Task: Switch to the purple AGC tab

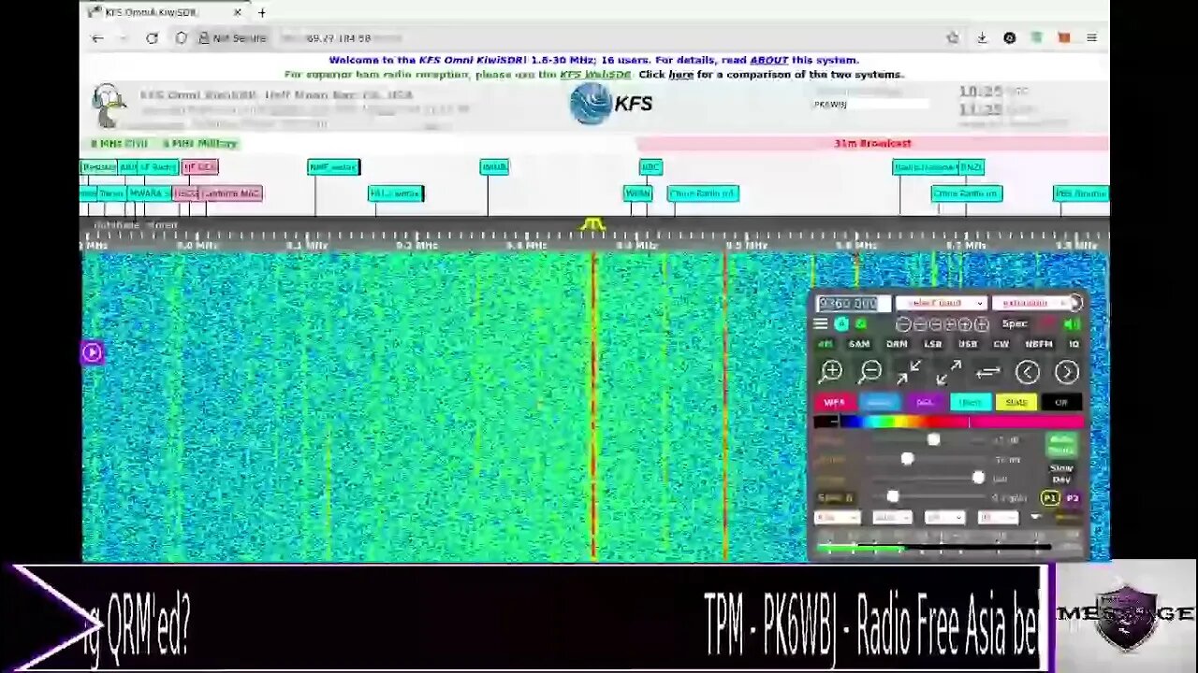Action: 925,403
